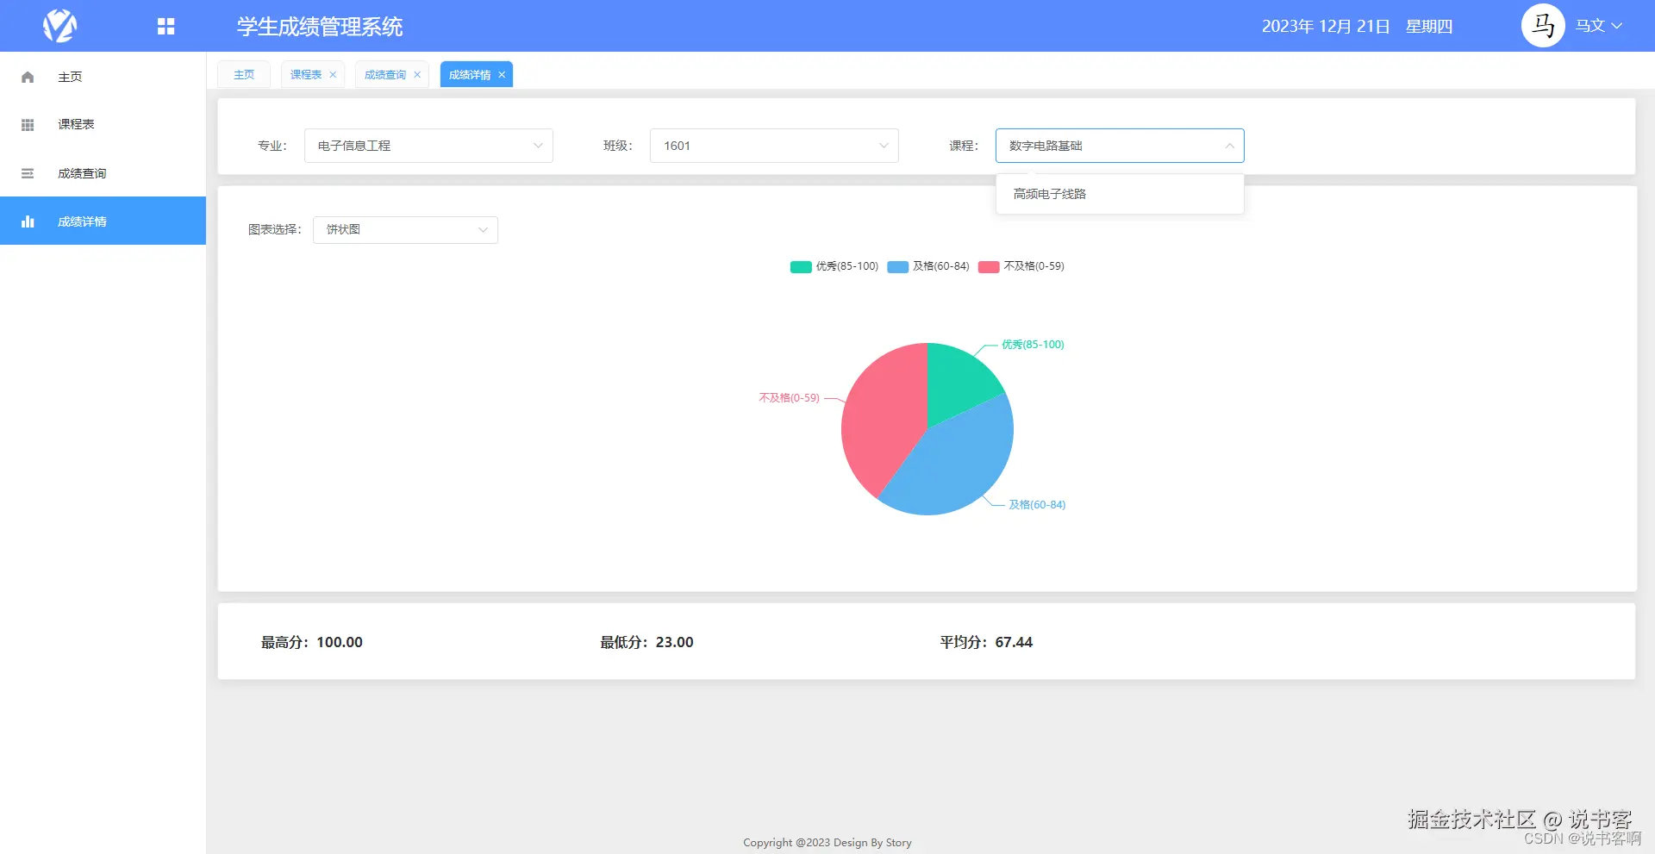Select the 成绩详情 sidebar menu item
The width and height of the screenshot is (1655, 854).
[x=103, y=221]
